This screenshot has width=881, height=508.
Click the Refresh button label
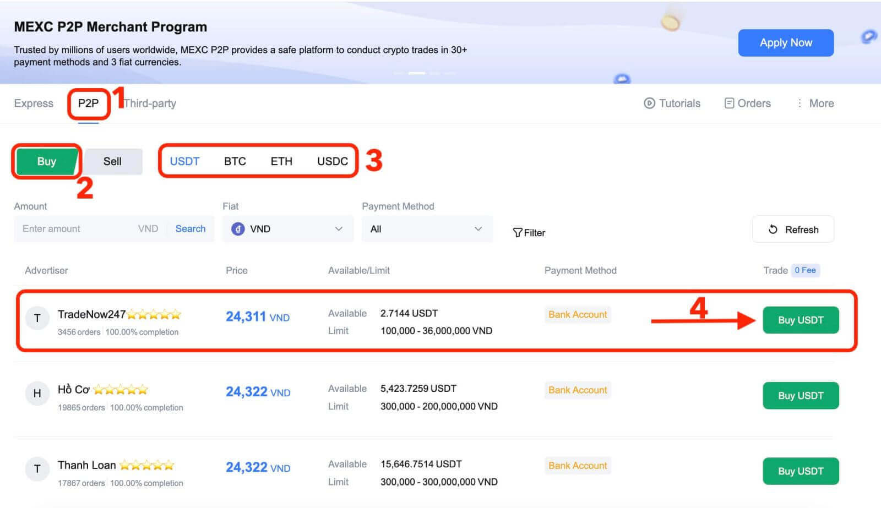pos(802,230)
